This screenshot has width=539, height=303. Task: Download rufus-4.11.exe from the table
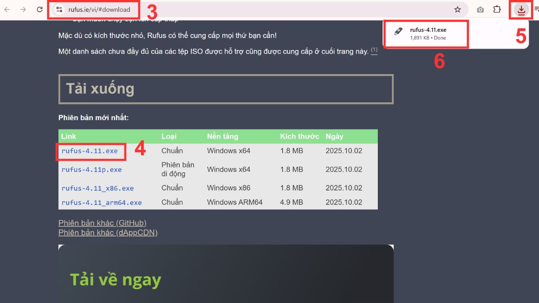click(89, 151)
